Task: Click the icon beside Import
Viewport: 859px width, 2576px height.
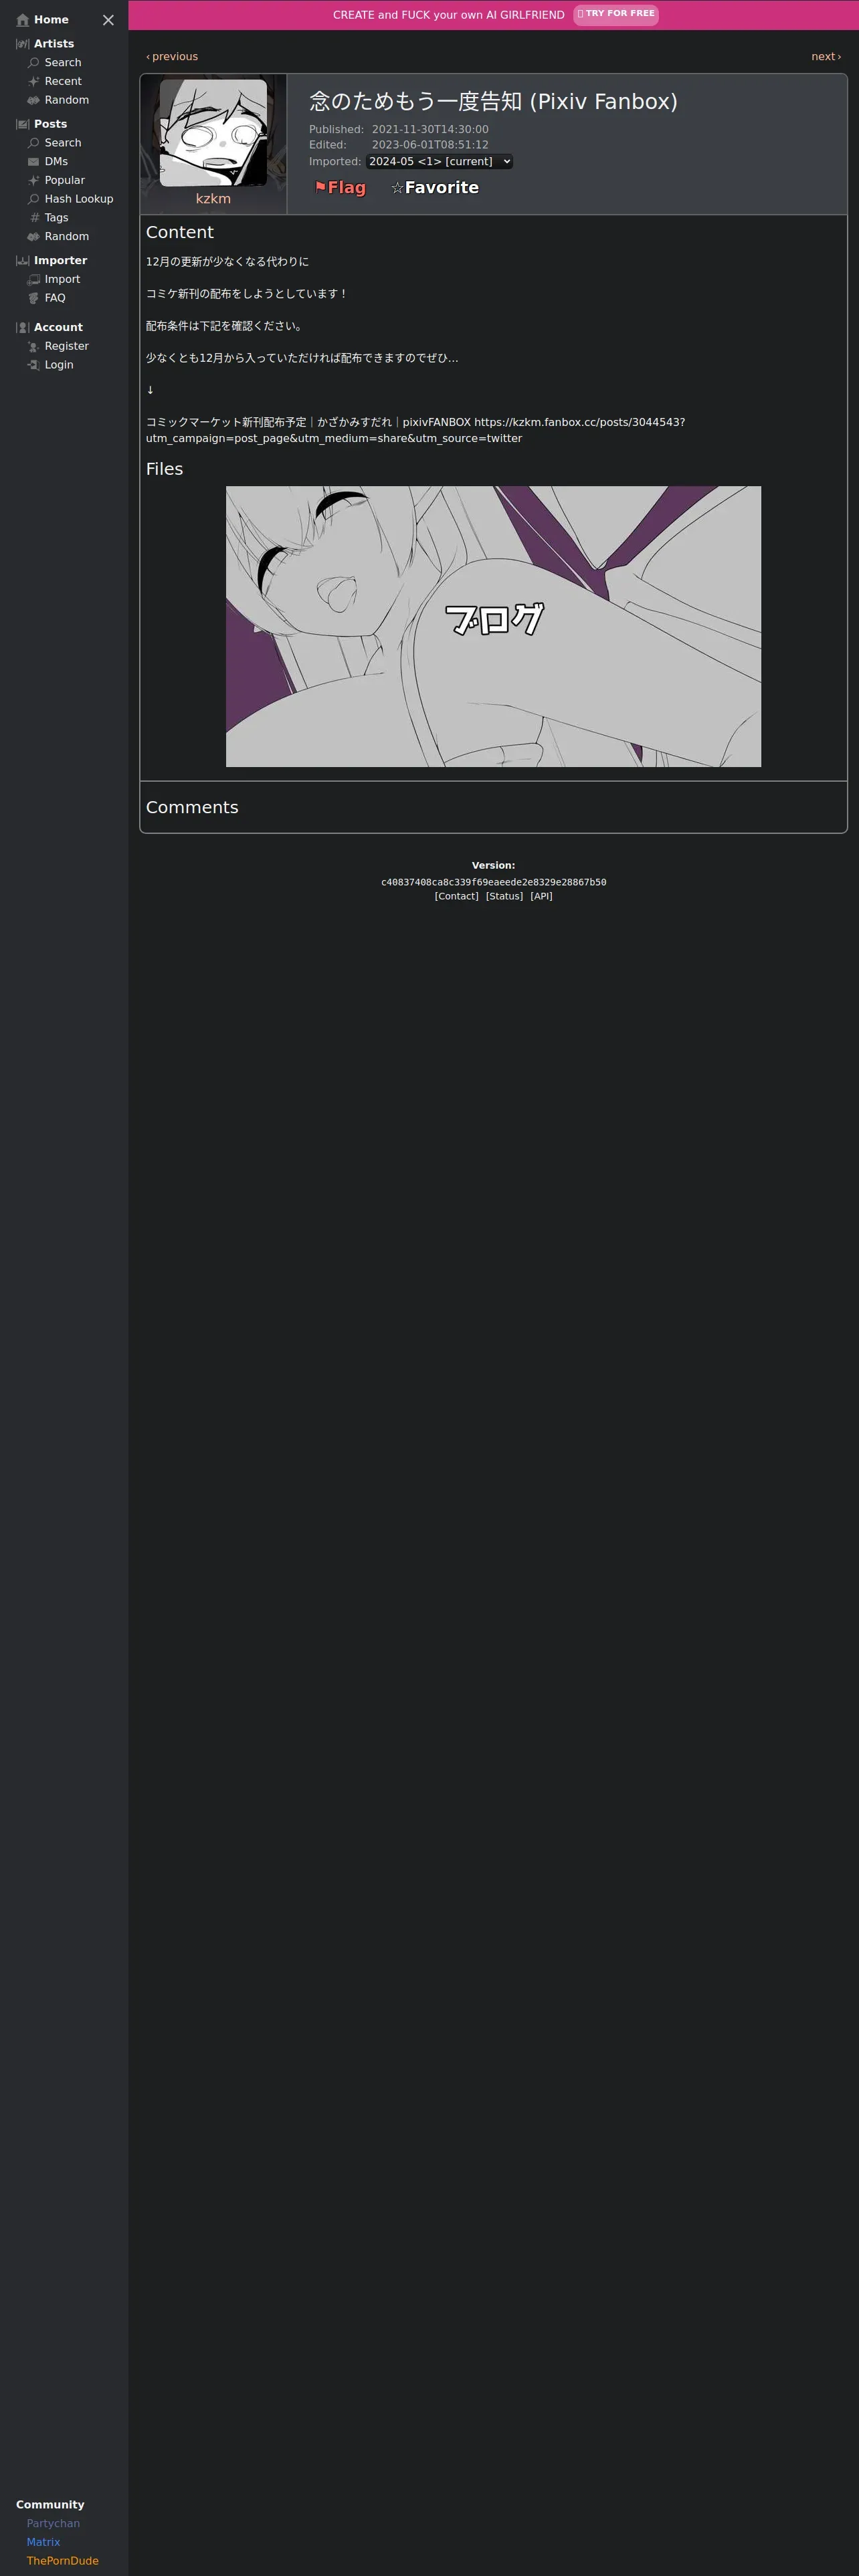Action: tap(34, 280)
